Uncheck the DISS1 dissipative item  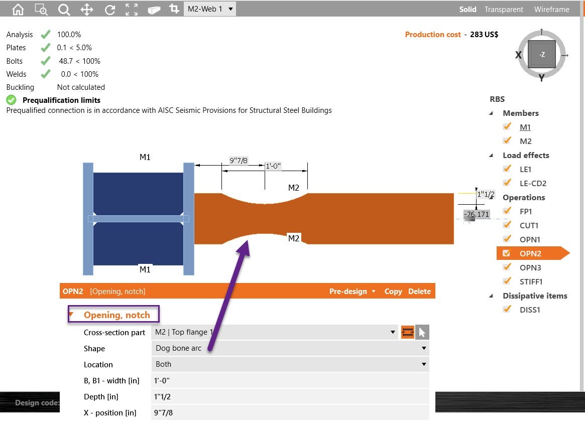coord(507,310)
